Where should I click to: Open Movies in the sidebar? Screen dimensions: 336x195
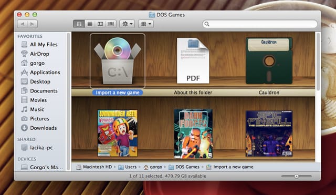(34, 100)
